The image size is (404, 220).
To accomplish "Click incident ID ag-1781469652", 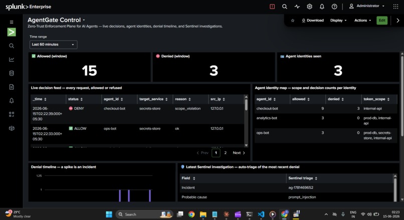I will click(x=301, y=187).
